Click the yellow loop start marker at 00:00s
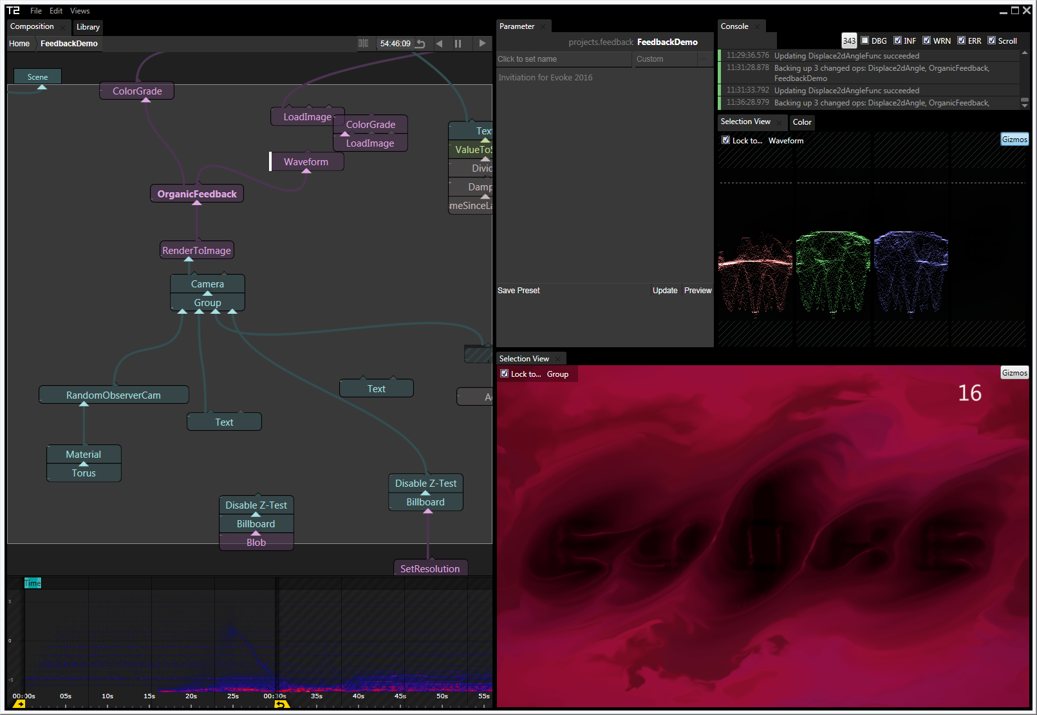The height and width of the screenshot is (715, 1037). click(19, 705)
